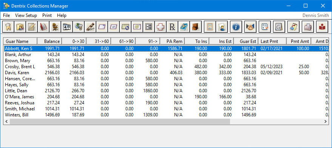This screenshot has height=148, width=332.
Task: Click the horizontal scrollbar left arrow
Action: click(6, 122)
